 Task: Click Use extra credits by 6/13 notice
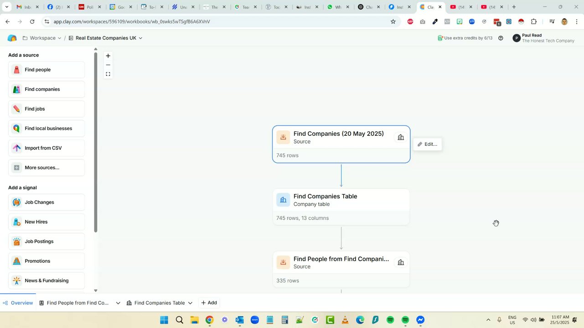[x=465, y=38]
